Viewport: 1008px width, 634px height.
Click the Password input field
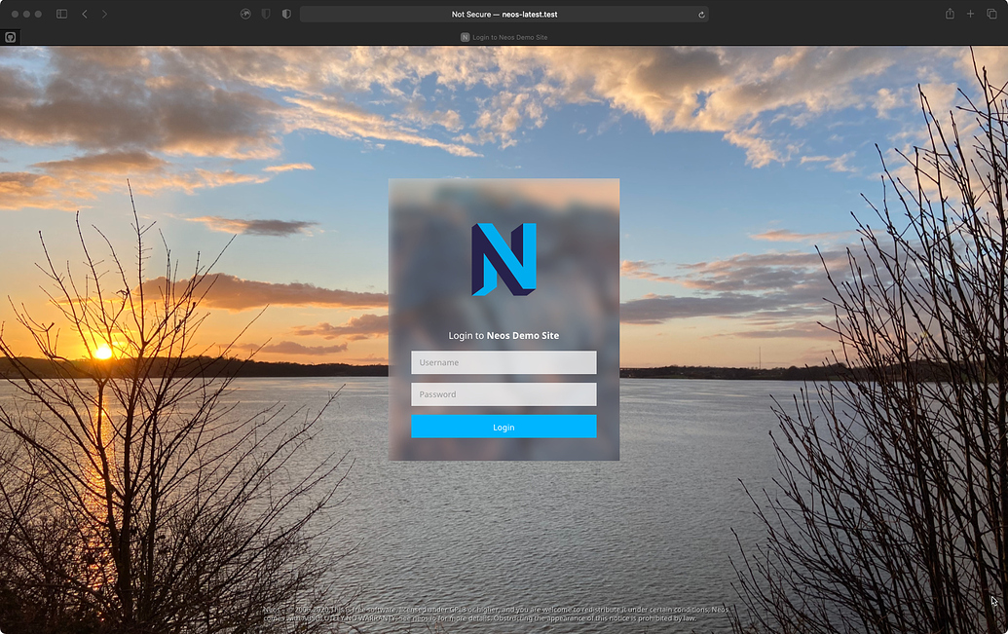(x=504, y=394)
